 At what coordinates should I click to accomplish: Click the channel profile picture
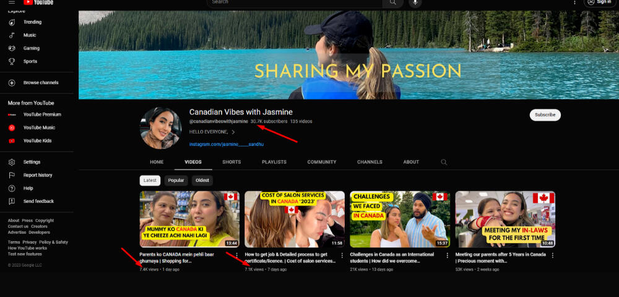click(161, 128)
